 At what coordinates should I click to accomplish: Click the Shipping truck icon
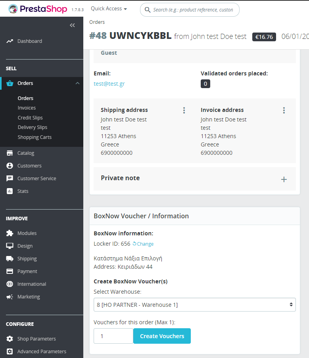pos(10,259)
